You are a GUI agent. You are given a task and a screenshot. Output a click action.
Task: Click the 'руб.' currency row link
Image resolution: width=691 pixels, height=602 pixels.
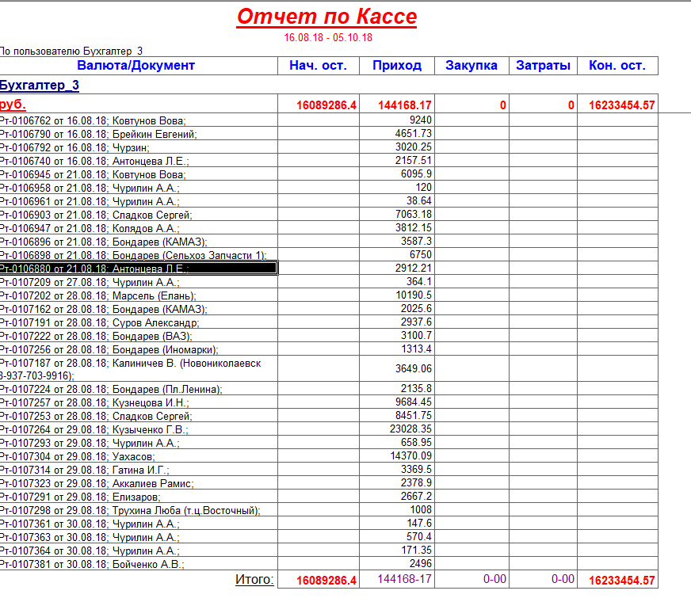tap(13, 105)
